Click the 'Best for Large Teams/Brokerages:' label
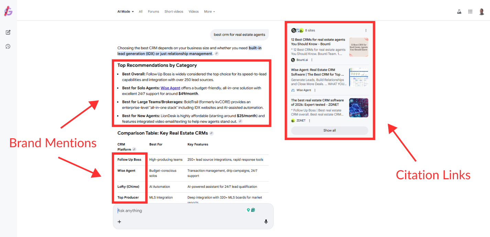The width and height of the screenshot is (490, 237). pyautogui.click(x=153, y=102)
